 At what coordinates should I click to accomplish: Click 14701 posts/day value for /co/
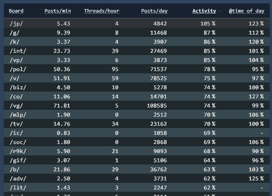[158, 96]
